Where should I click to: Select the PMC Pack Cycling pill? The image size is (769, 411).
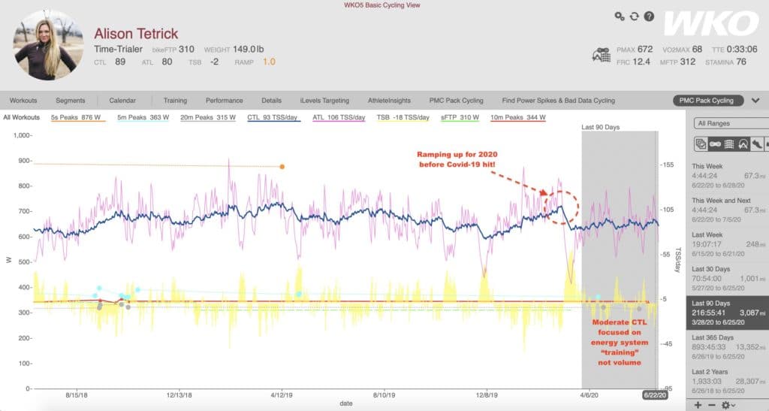707,101
